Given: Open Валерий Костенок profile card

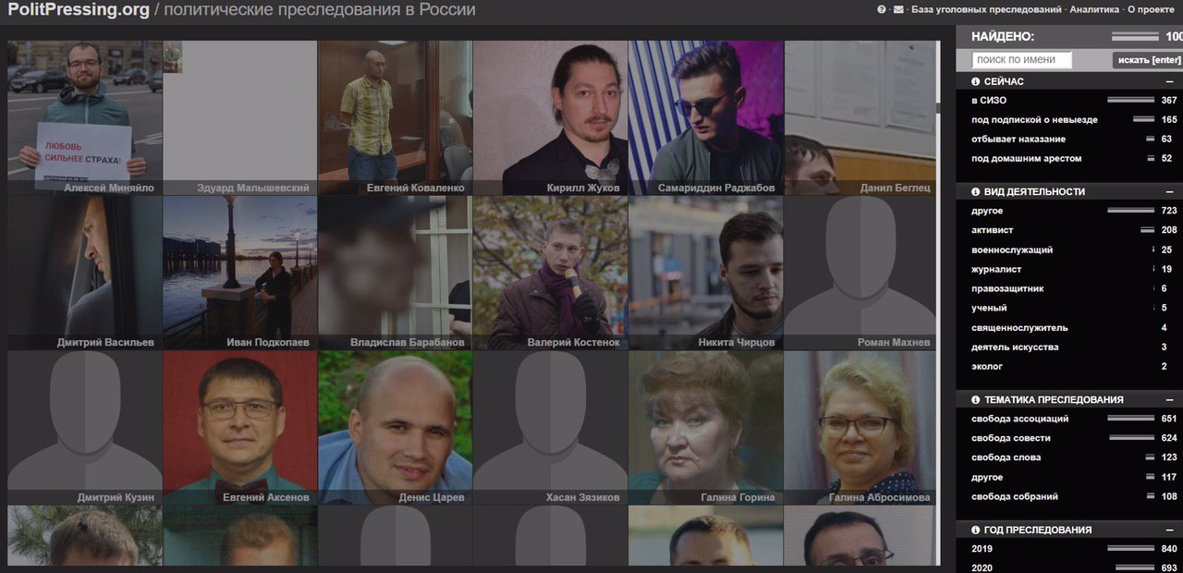Looking at the screenshot, I should click(551, 273).
